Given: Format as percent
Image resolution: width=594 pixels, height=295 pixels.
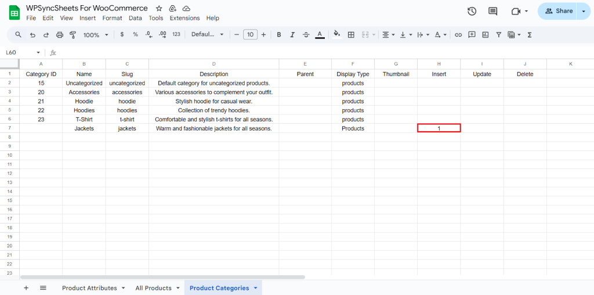Looking at the screenshot, I should (135, 34).
